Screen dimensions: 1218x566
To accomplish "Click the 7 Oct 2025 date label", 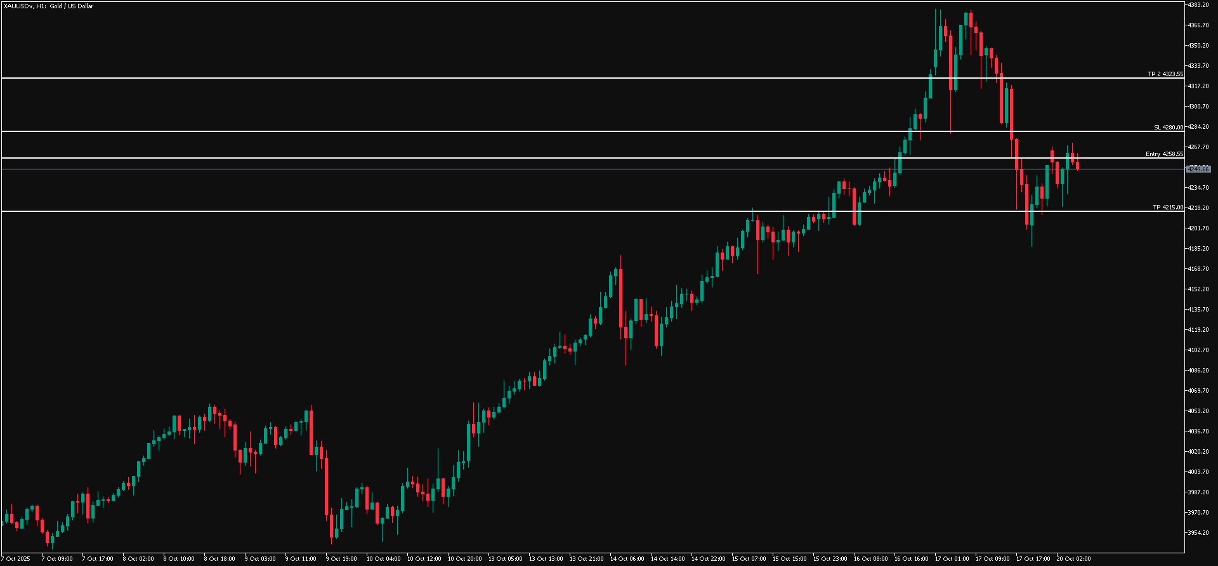I will (x=15, y=559).
